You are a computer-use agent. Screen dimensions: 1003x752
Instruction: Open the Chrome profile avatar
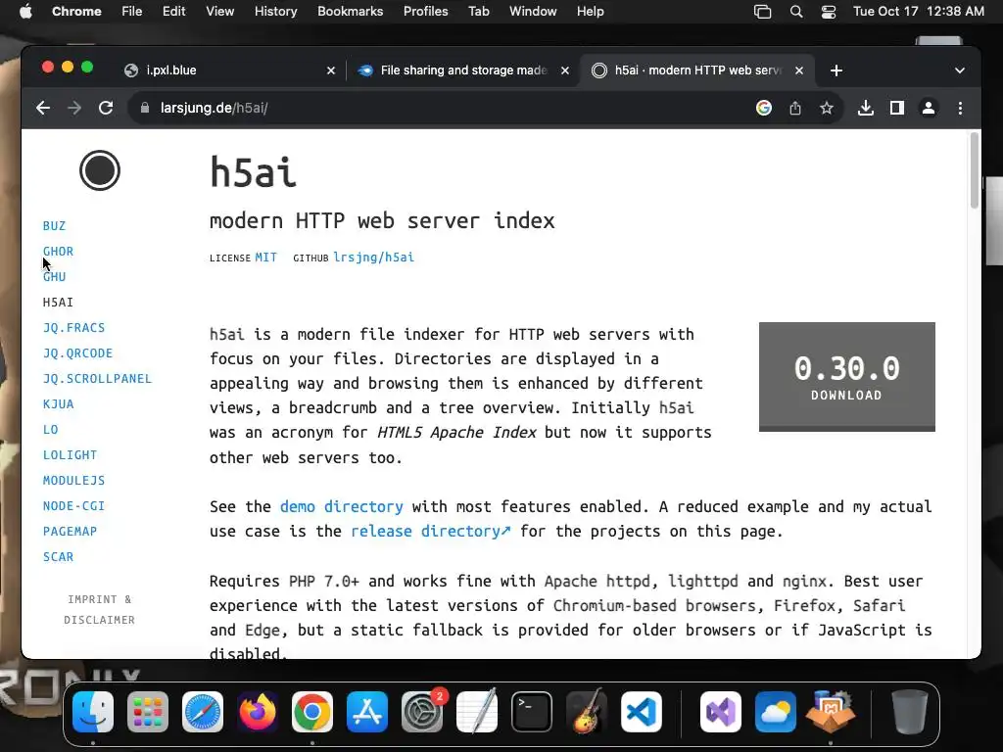[x=929, y=108]
